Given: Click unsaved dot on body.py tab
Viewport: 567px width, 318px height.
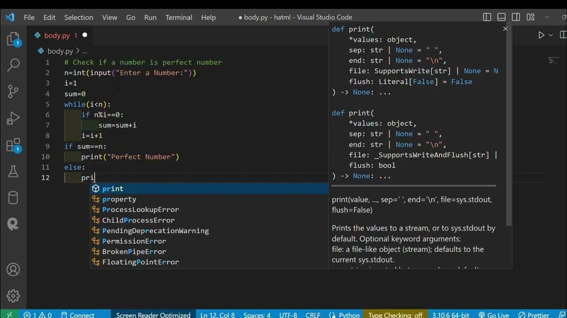Looking at the screenshot, I should (x=85, y=35).
